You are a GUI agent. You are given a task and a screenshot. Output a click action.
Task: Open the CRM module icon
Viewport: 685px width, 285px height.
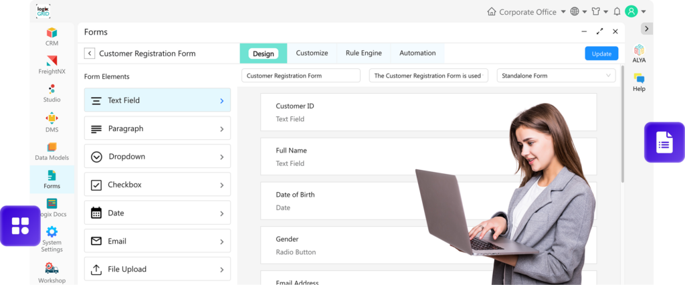tap(52, 33)
